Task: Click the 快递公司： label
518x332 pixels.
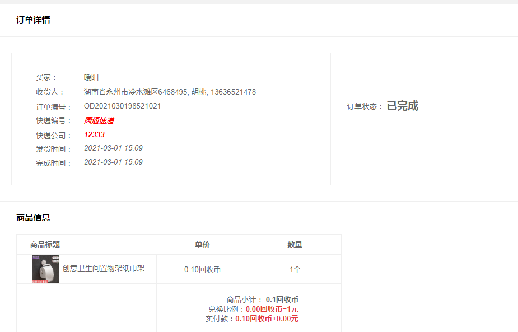Action: [x=54, y=135]
